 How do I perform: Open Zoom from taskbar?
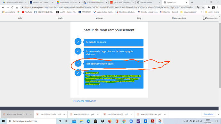(131, 121)
